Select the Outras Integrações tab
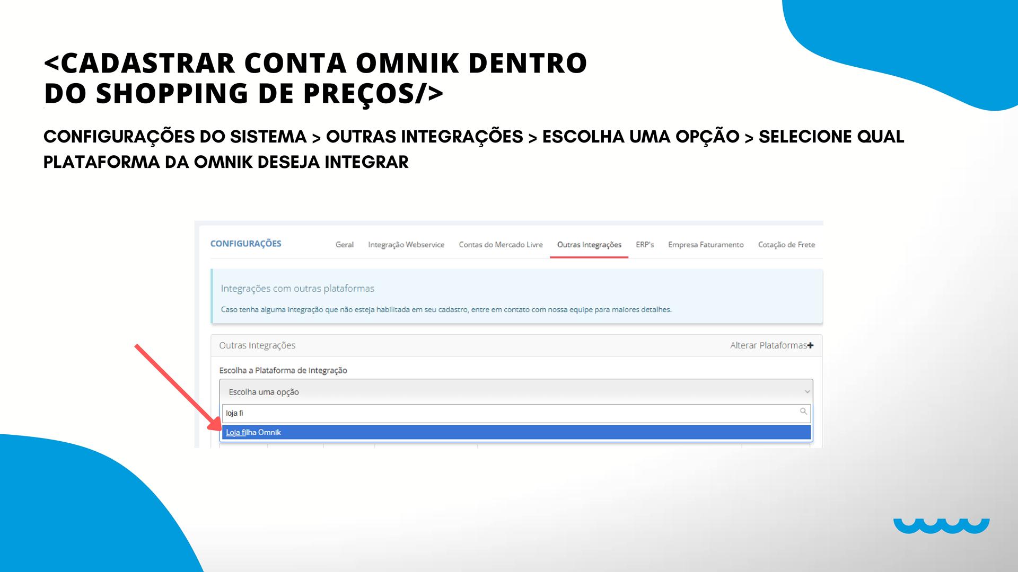The width and height of the screenshot is (1018, 572). (589, 245)
